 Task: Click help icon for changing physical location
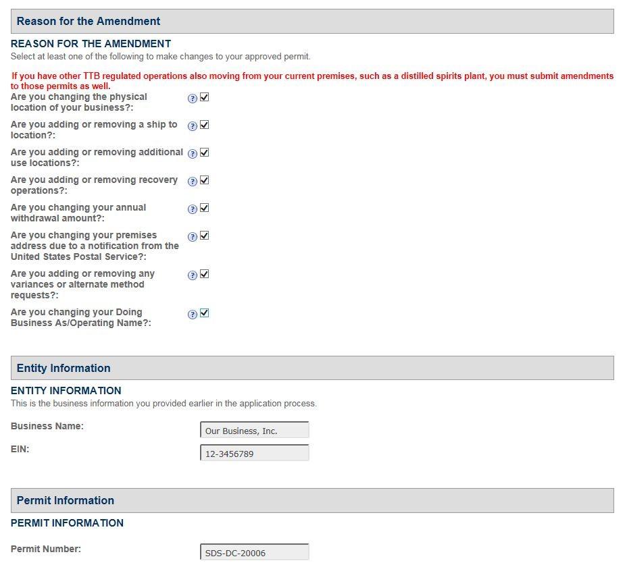[x=193, y=99]
